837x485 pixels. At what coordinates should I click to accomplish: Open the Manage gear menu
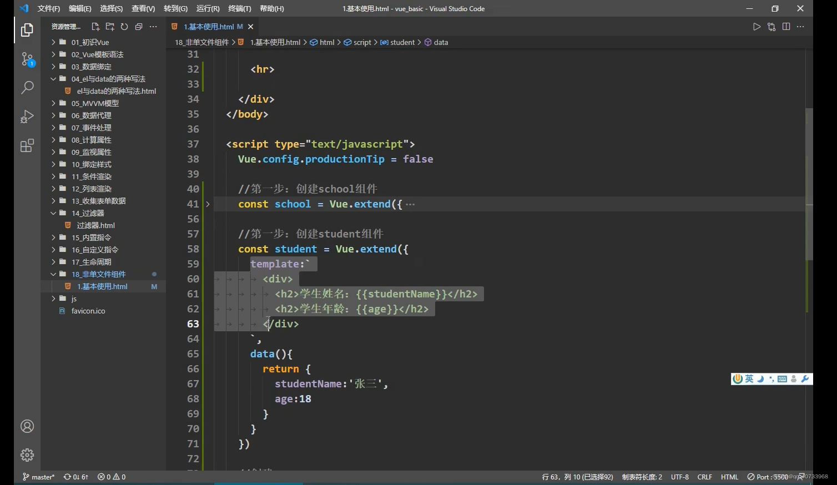point(27,455)
